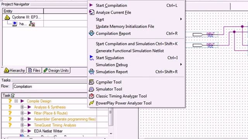Image resolution: width=248 pixels, height=139 pixels.
Task: Click the question mark status of Analysis & Synthesis
Action: pyautogui.click(x=10, y=107)
